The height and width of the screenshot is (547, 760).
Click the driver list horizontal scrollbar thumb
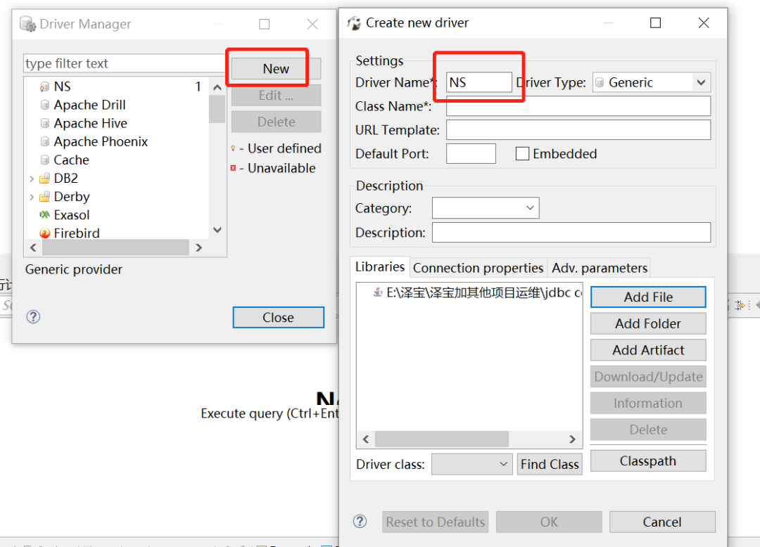(115, 247)
